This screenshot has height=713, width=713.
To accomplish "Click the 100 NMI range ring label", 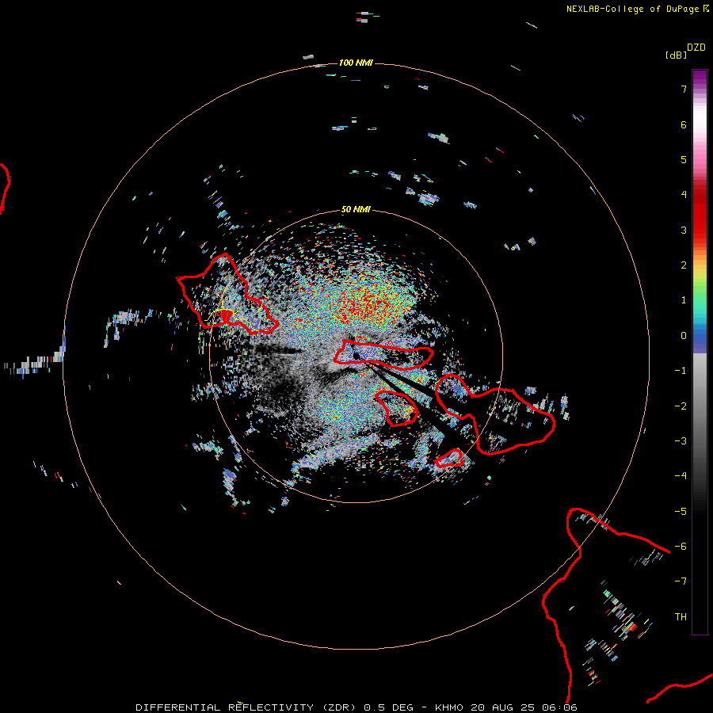I will pyautogui.click(x=356, y=63).
